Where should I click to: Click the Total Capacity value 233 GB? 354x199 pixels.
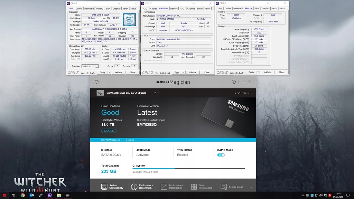pyautogui.click(x=109, y=171)
